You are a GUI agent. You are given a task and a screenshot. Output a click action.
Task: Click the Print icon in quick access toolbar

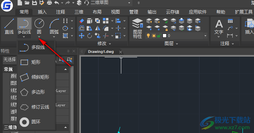(49, 3)
